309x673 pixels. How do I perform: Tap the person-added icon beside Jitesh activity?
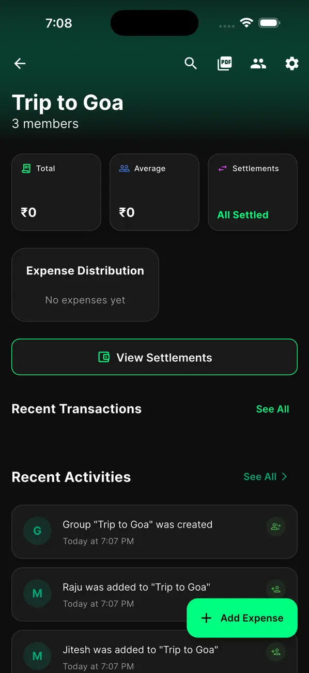click(x=275, y=652)
